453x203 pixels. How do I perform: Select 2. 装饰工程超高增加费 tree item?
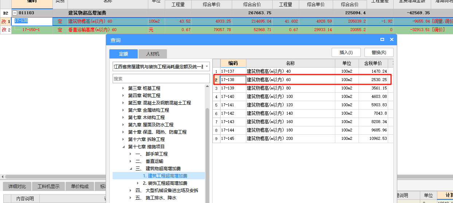click(x=165, y=183)
